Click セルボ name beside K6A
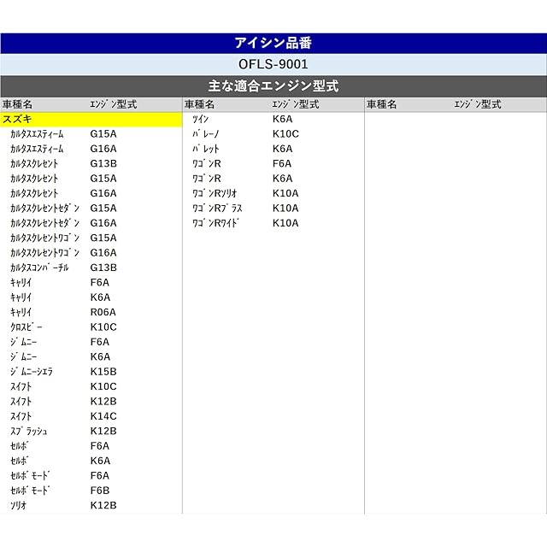Screen dimensions: 547x547 20,461
